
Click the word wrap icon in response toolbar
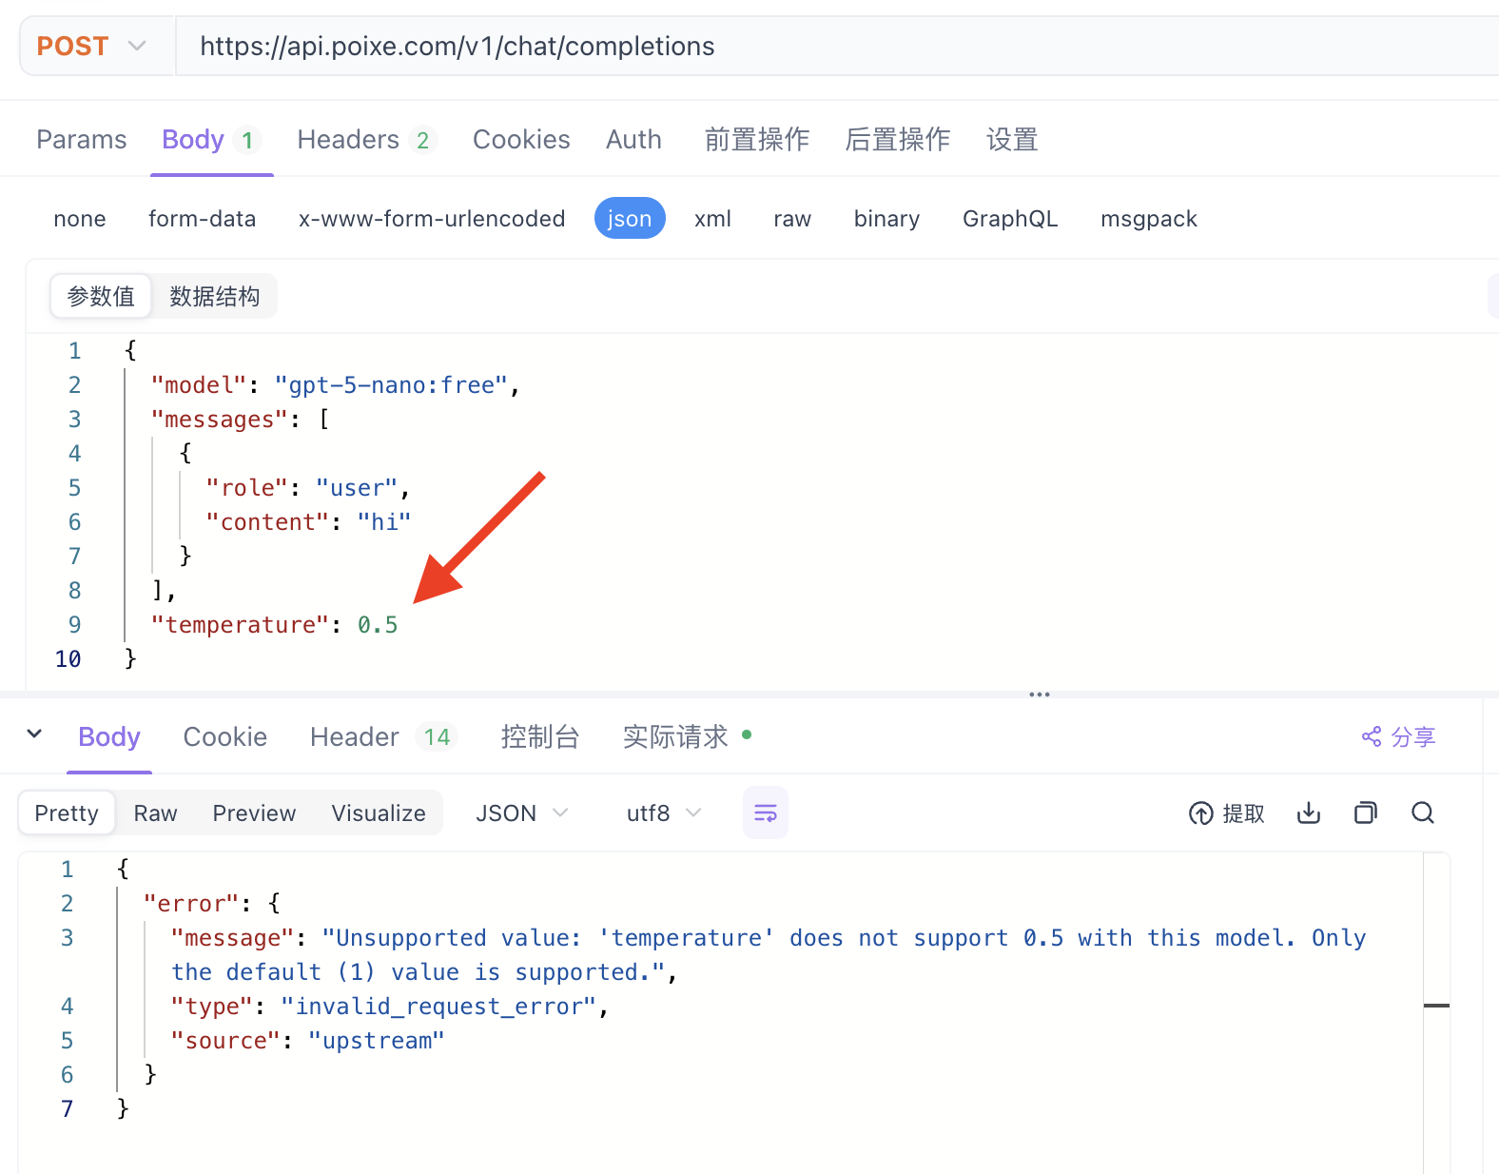[x=765, y=813]
